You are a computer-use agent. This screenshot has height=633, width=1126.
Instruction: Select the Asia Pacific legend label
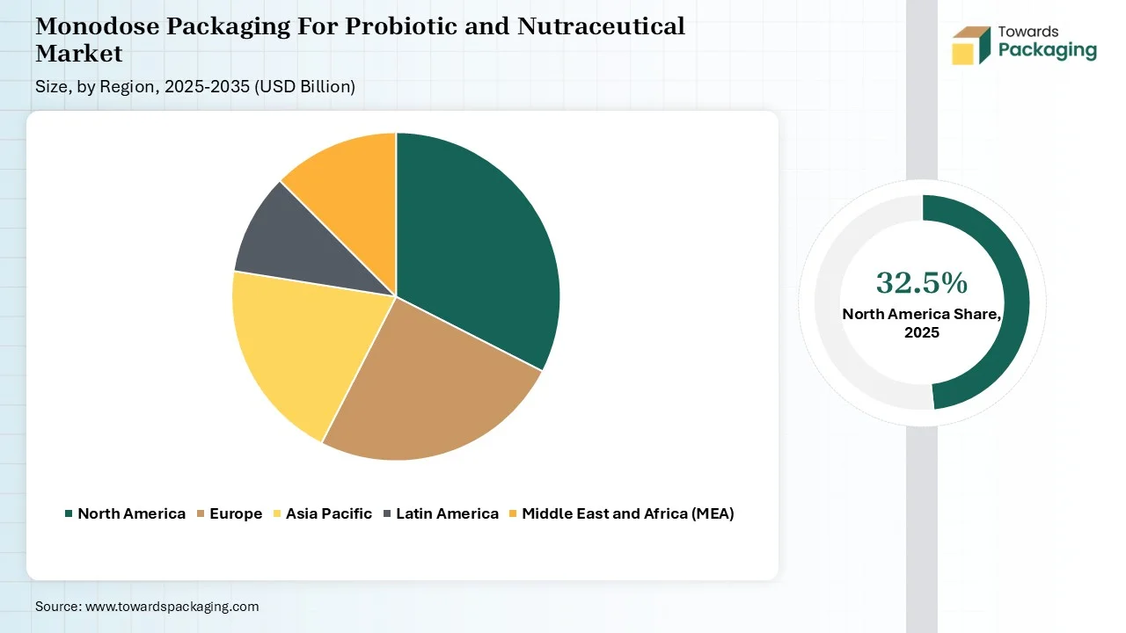(x=329, y=513)
